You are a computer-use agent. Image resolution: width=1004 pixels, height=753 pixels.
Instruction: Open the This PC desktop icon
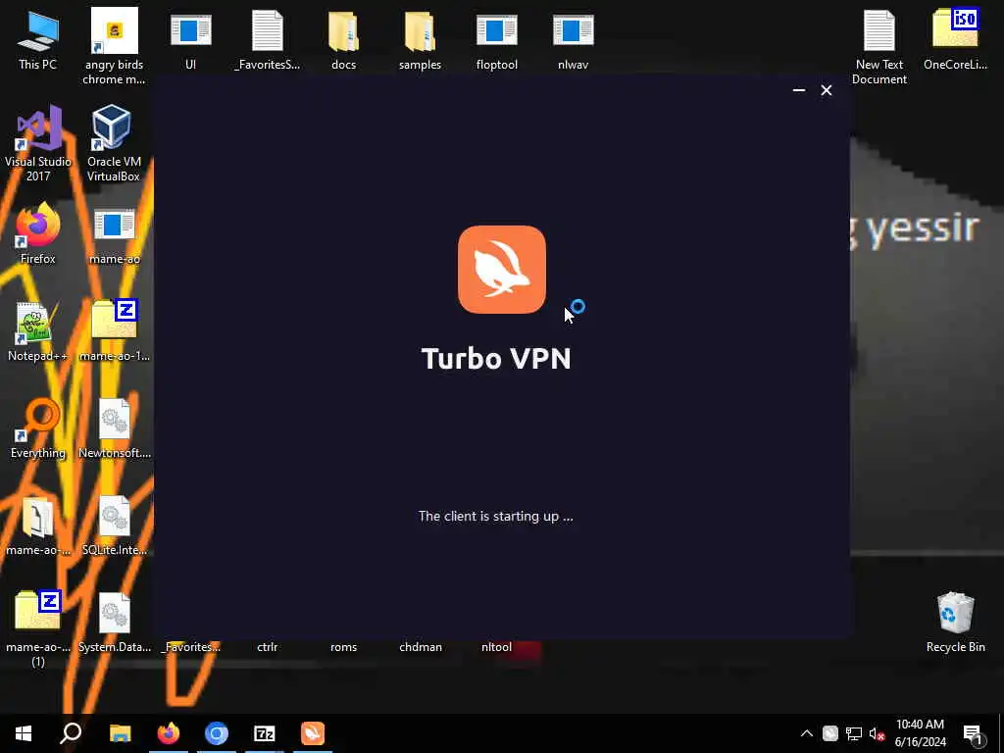[38, 40]
